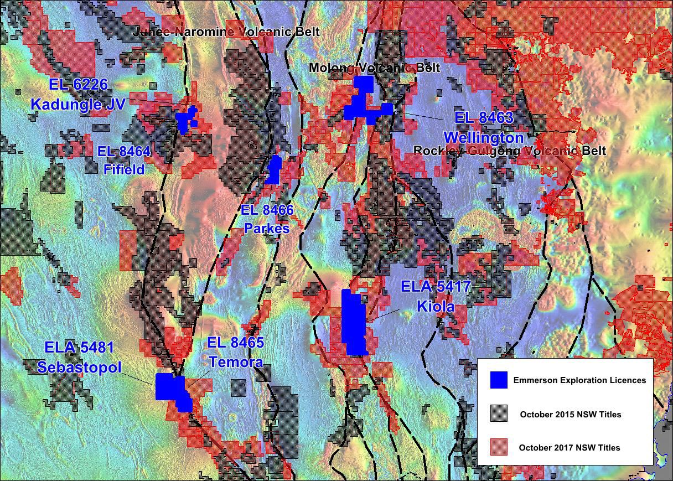
Task: Select the October 2017 NSW Titles legend text
Action: tap(569, 448)
